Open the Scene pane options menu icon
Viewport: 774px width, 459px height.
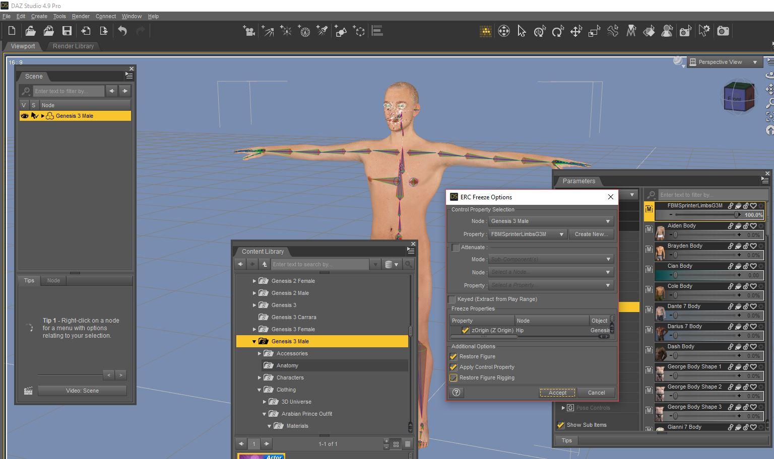(x=129, y=76)
